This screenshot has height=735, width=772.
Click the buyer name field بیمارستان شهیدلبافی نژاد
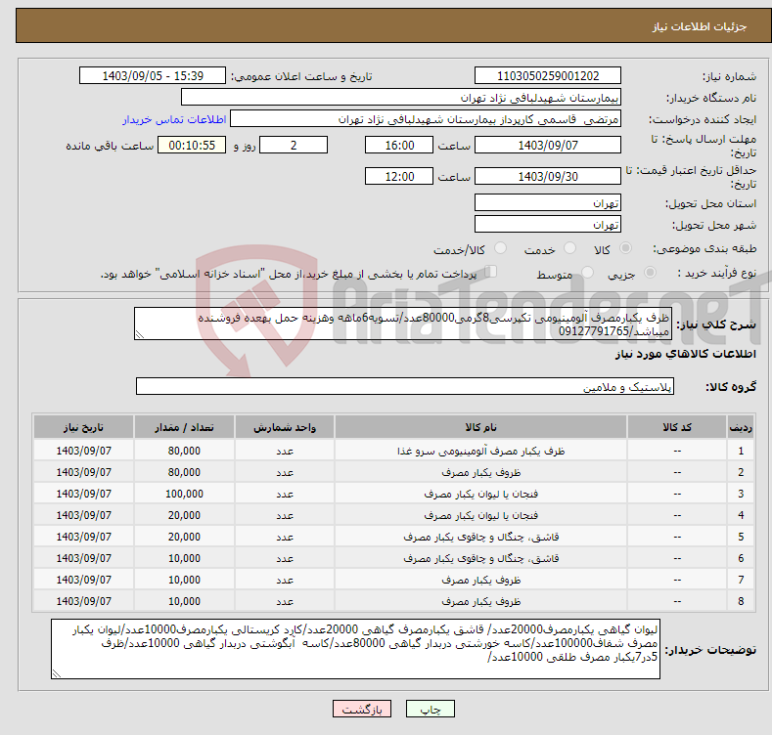pyautogui.click(x=401, y=98)
